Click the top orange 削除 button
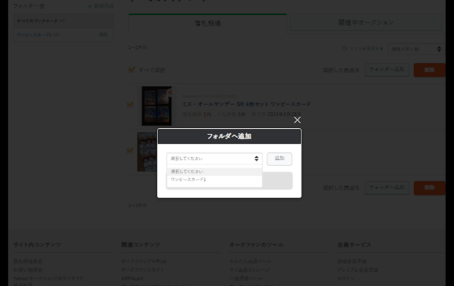This screenshot has width=454, height=286. (x=425, y=69)
